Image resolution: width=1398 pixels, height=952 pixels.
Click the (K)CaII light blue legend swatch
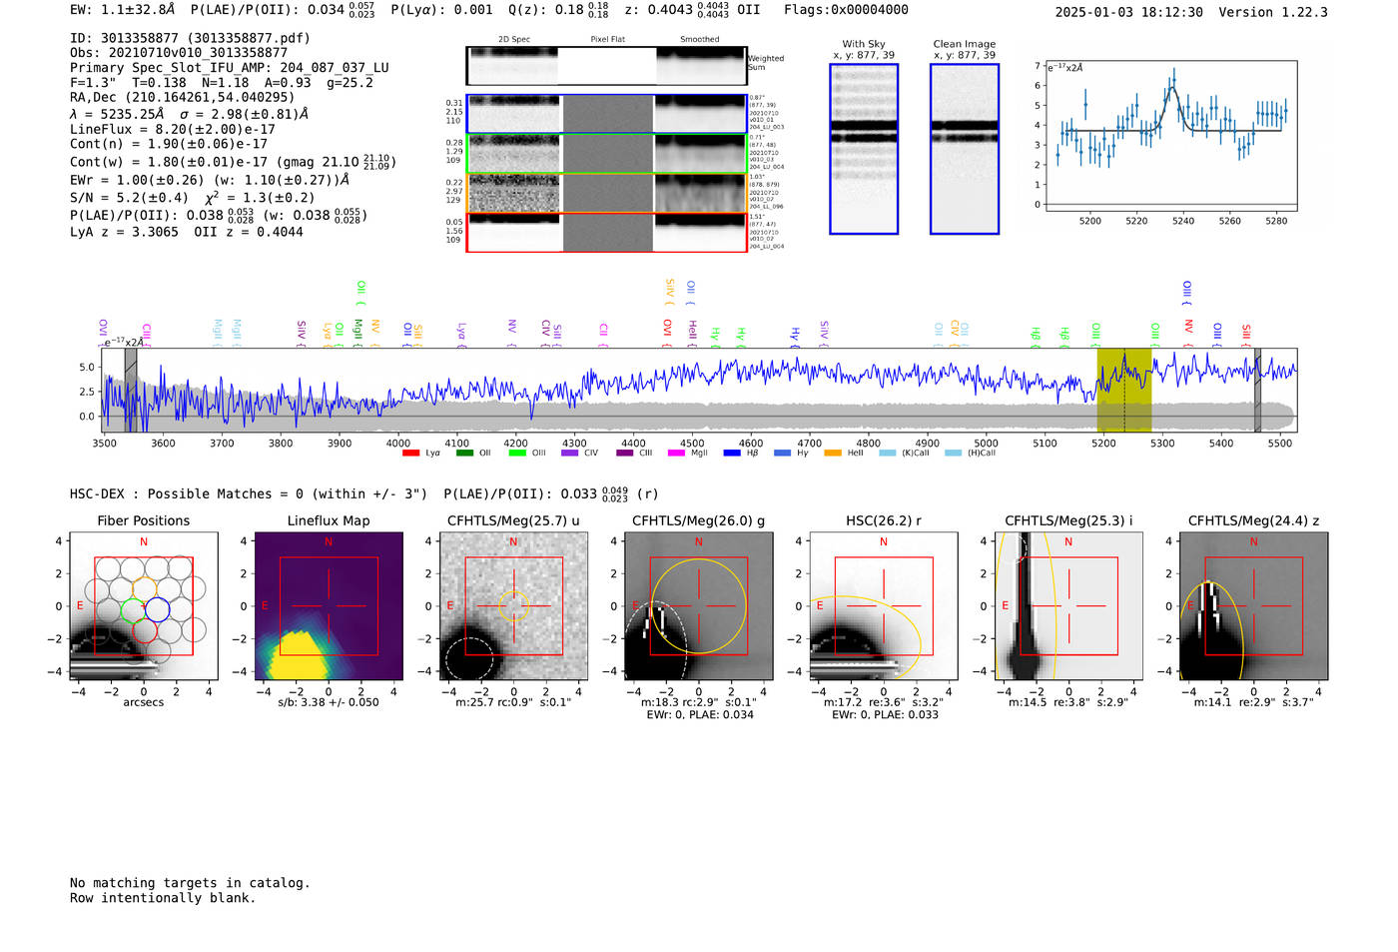[x=888, y=453]
